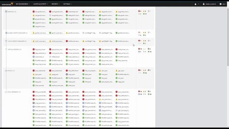Click the SolarWinds logo
This screenshot has height=129, width=229.
coord(8,4)
